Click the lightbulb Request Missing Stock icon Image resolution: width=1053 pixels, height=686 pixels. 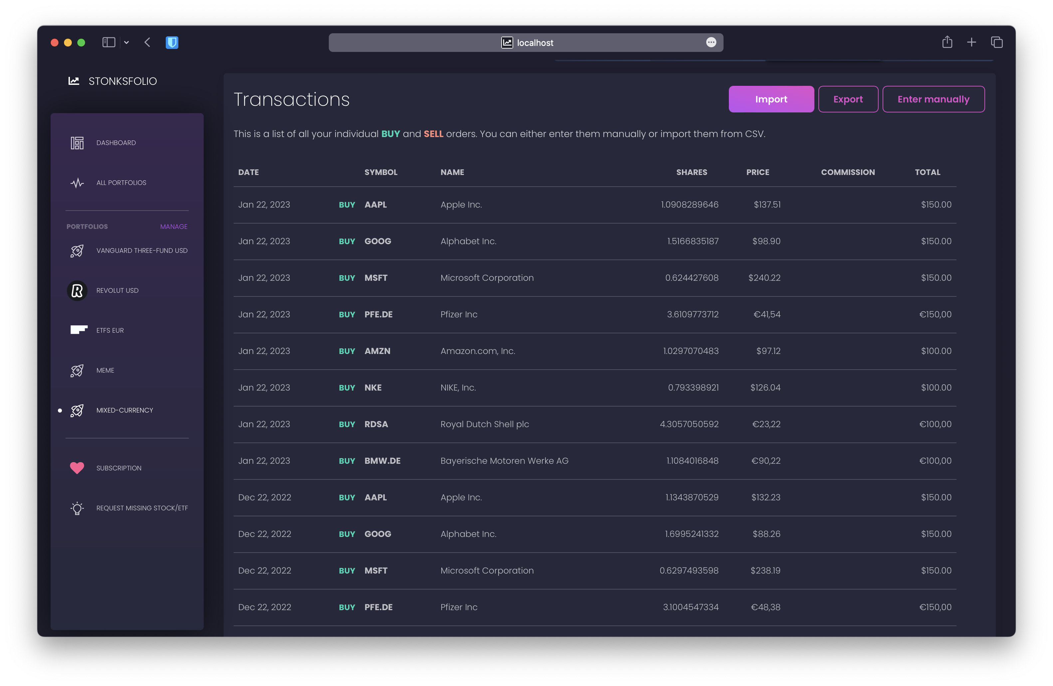click(x=77, y=508)
